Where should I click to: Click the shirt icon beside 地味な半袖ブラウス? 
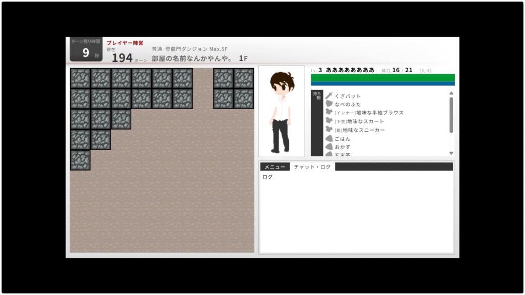(329, 112)
